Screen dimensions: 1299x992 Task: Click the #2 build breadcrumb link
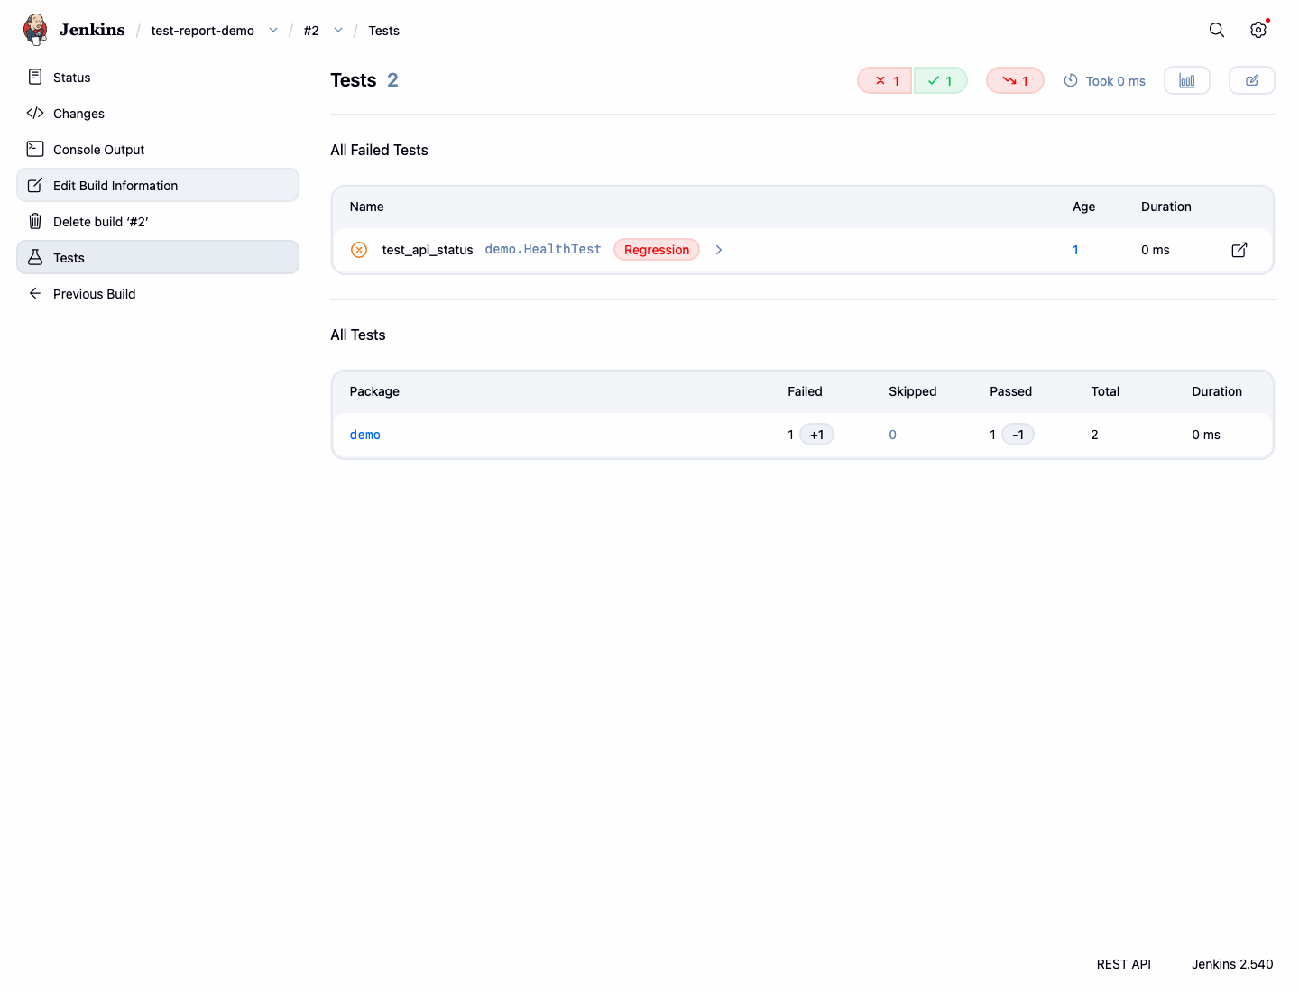click(x=311, y=30)
